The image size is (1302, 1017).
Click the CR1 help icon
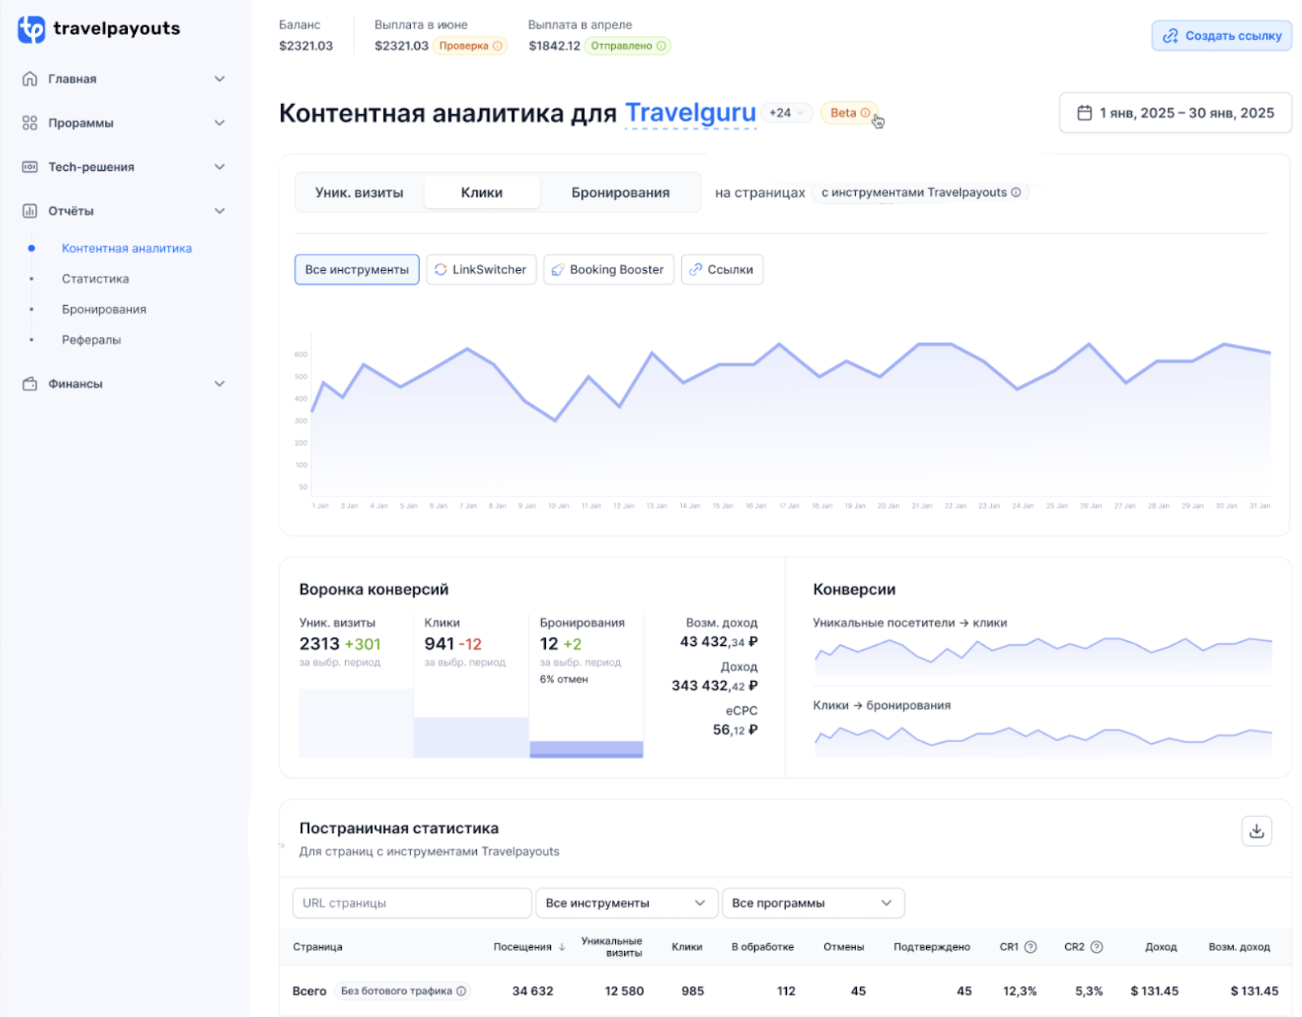[x=1030, y=947]
